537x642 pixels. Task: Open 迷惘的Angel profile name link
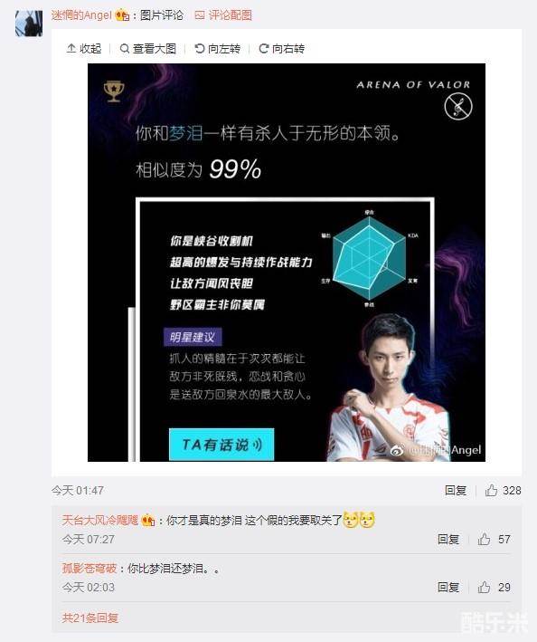(x=81, y=15)
